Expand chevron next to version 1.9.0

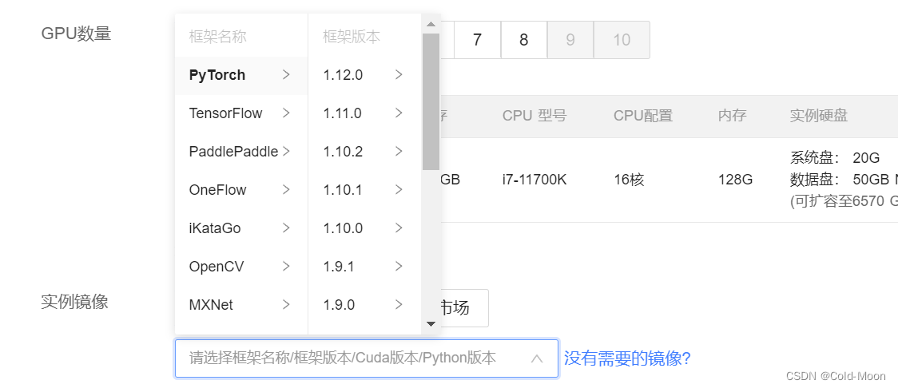(399, 305)
